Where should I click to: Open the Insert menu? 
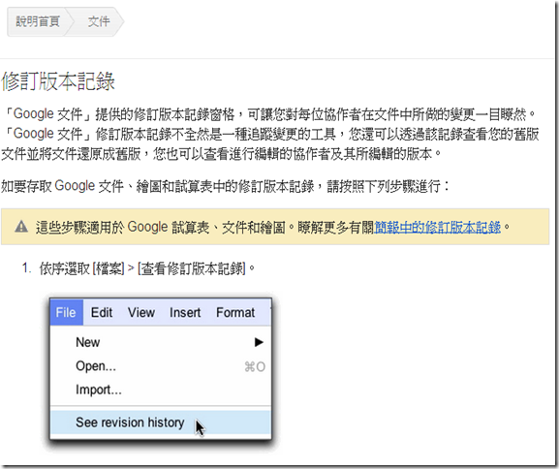pos(185,312)
